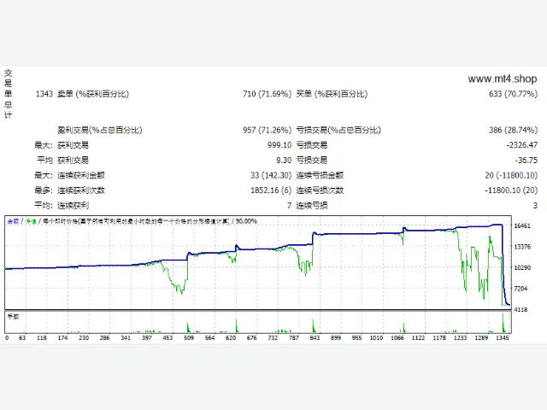This screenshot has height=410, width=547.
Task: Click the x-axis tick label 230
Action: click(x=84, y=338)
